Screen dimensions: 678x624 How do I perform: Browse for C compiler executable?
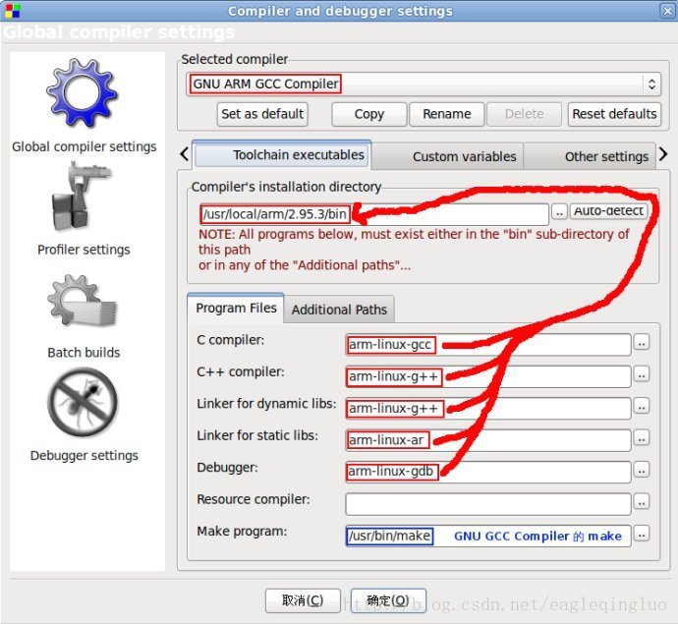pos(642,343)
